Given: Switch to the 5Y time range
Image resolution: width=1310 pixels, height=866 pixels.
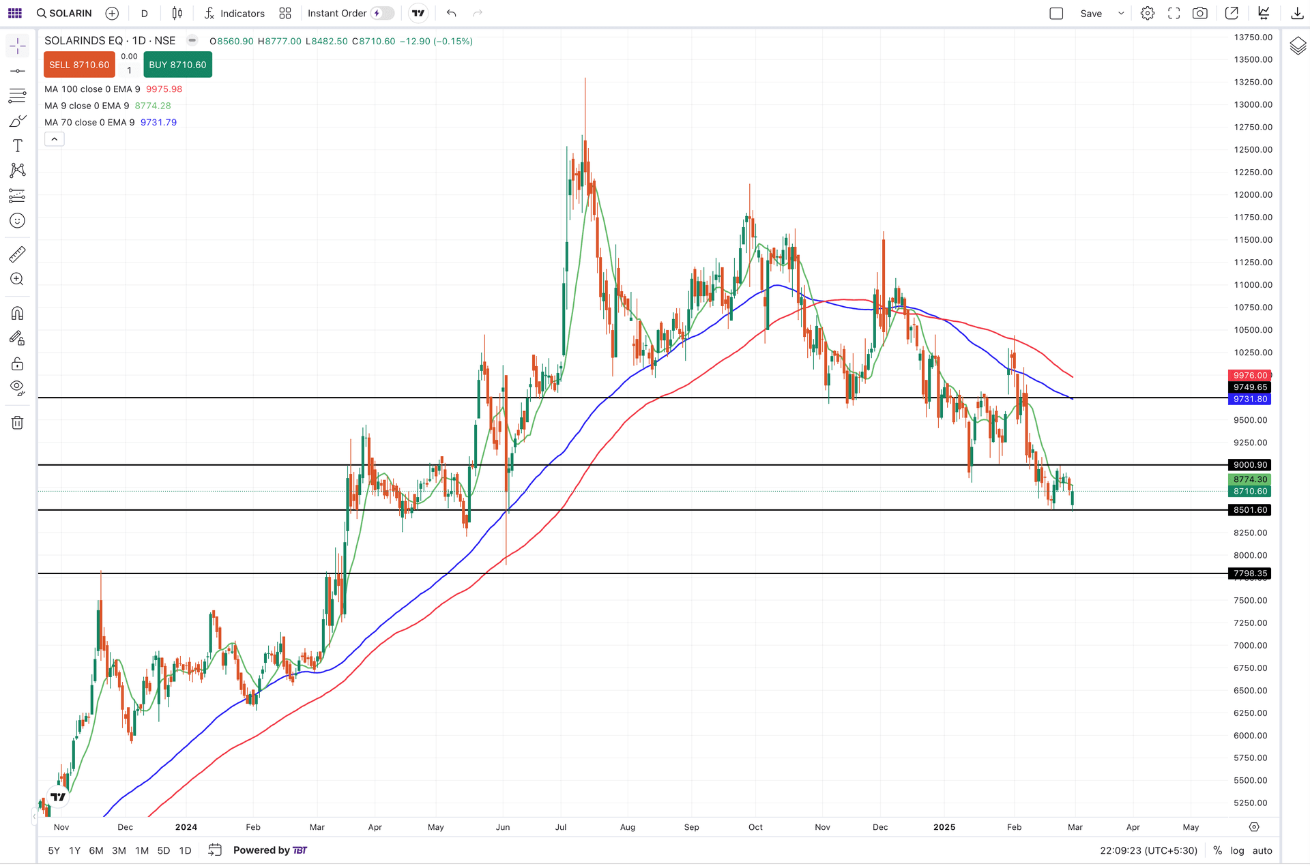Looking at the screenshot, I should tap(54, 850).
